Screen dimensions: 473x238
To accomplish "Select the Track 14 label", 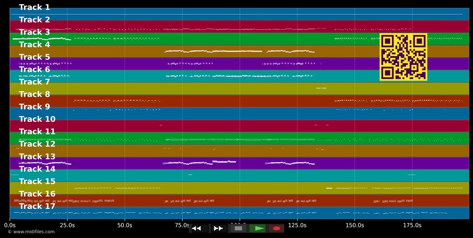I will [x=37, y=169].
